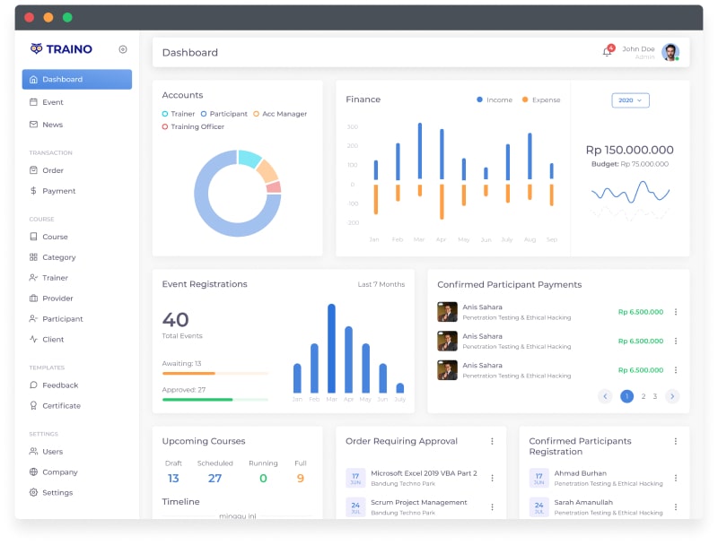This screenshot has height=545, width=718.
Task: Click the sidebar collapse icon beside TRAINO logo
Action: pyautogui.click(x=123, y=49)
